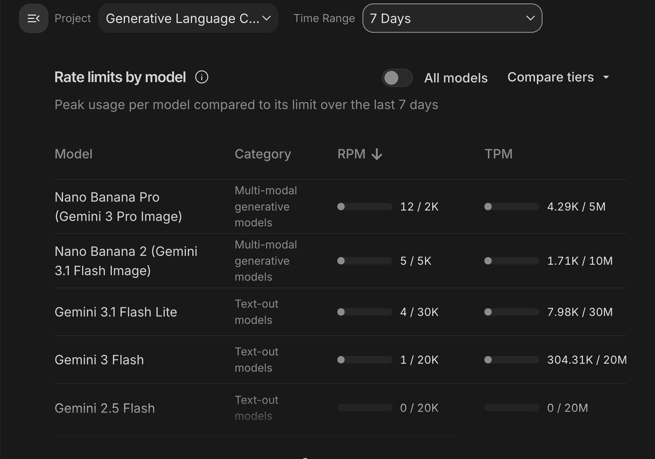This screenshot has width=655, height=459.
Task: Click the 4 / 30K RPM value
Action: coord(419,312)
